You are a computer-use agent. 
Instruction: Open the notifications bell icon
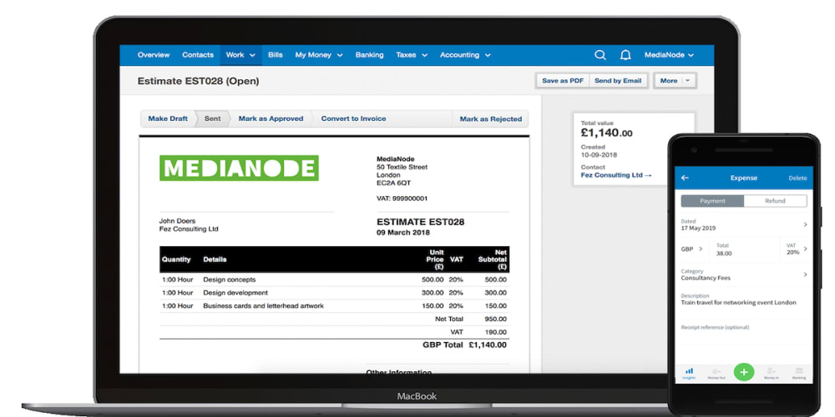coord(625,55)
